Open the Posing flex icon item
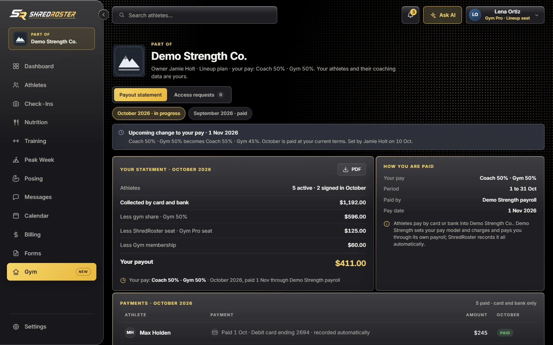 click(x=16, y=179)
